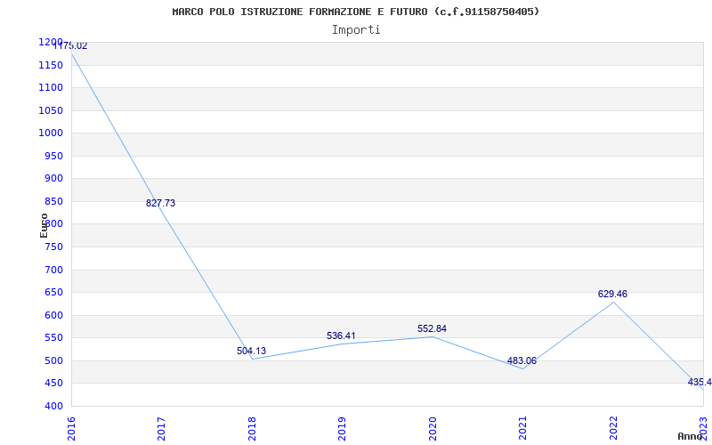Select data label 1175.02
Screen dimensions: 712x445
coord(70,46)
